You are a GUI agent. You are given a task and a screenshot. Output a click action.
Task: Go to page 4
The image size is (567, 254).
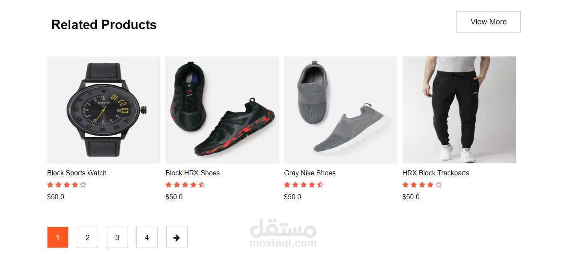tap(147, 237)
